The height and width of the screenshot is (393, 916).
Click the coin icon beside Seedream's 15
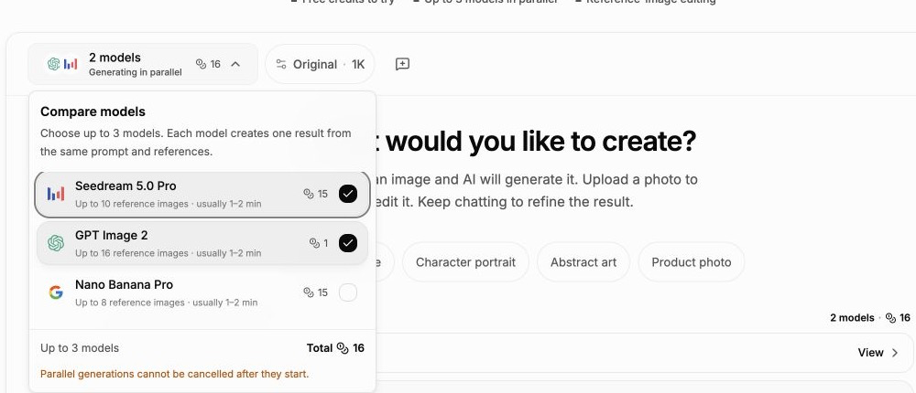tap(309, 194)
